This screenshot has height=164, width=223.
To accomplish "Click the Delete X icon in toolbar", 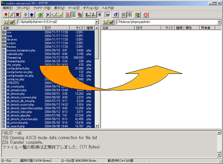I will coord(48,14).
